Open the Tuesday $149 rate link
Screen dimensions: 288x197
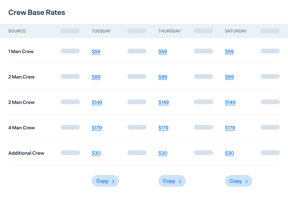(x=97, y=102)
